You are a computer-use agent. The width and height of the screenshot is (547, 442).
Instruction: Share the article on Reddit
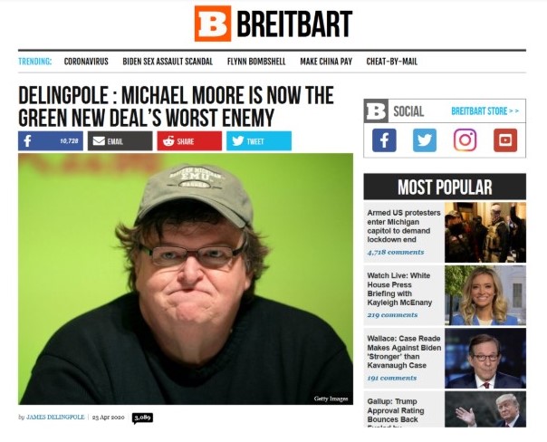coord(189,141)
